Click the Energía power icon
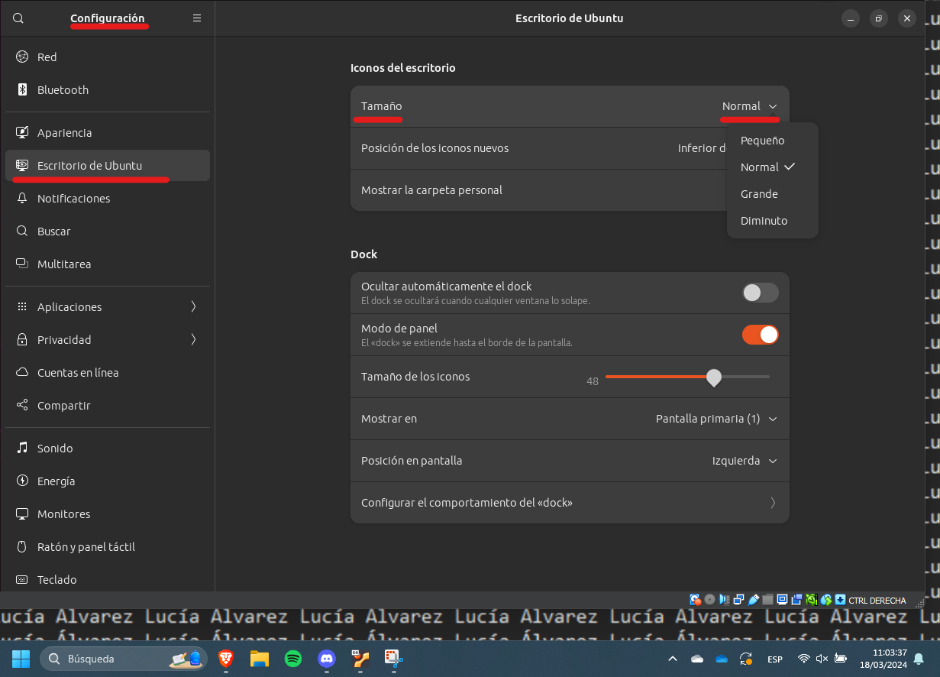 click(22, 481)
